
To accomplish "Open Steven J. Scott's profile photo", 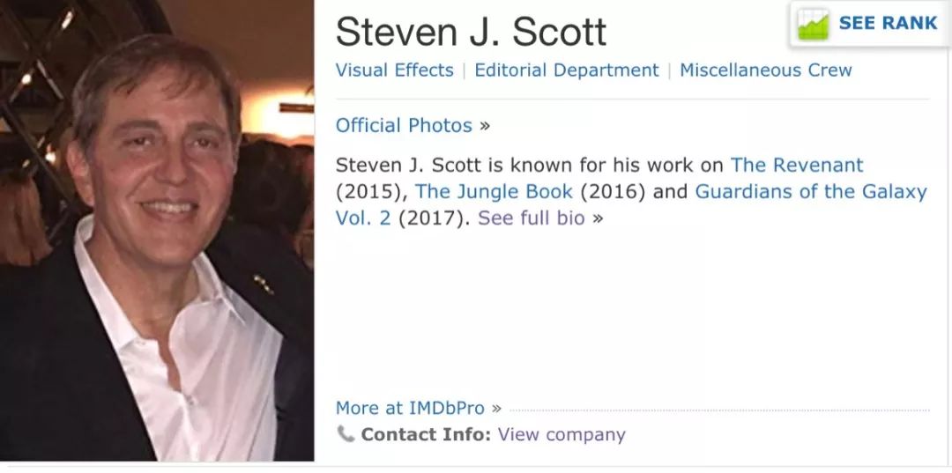I will [157, 231].
